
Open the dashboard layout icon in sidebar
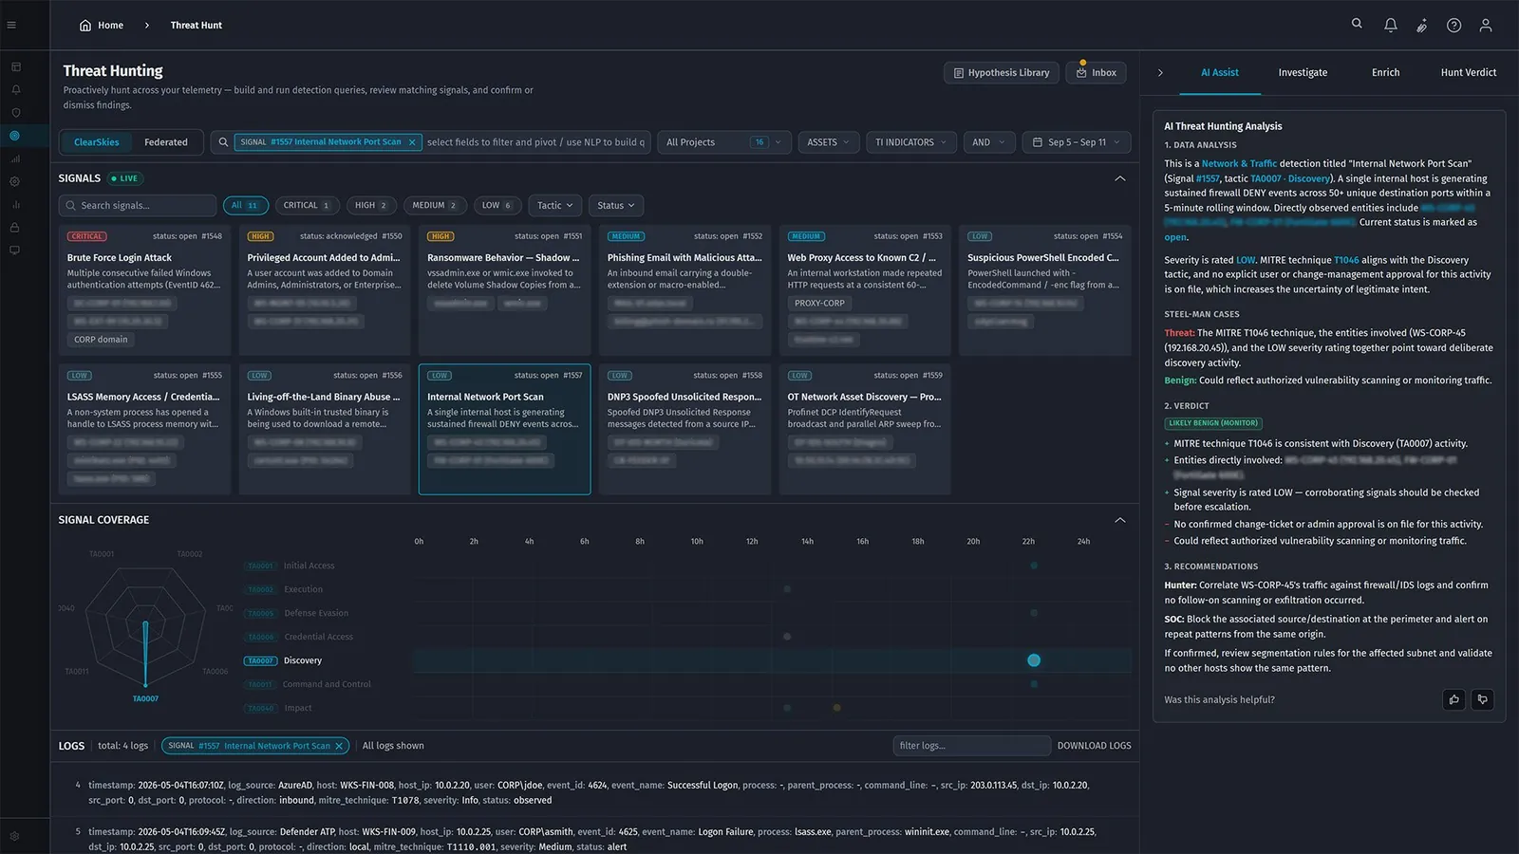pos(15,66)
